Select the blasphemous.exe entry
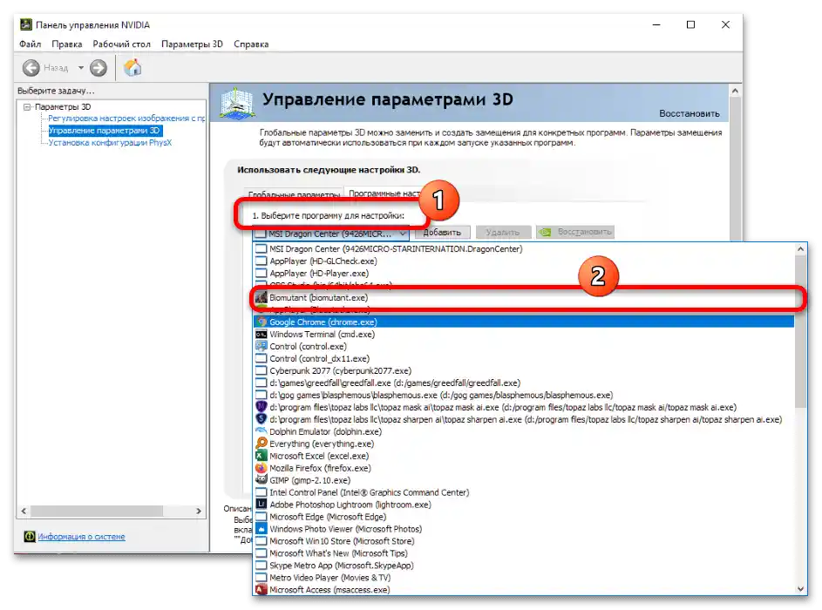 [x=524, y=395]
